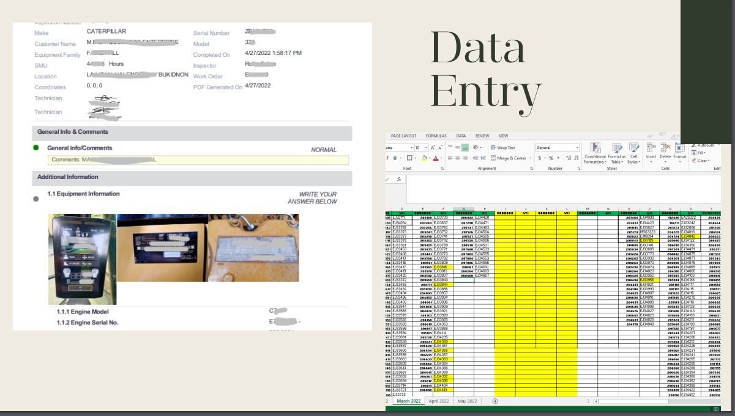
Task: Click the Additional Information section header
Action: click(x=192, y=177)
